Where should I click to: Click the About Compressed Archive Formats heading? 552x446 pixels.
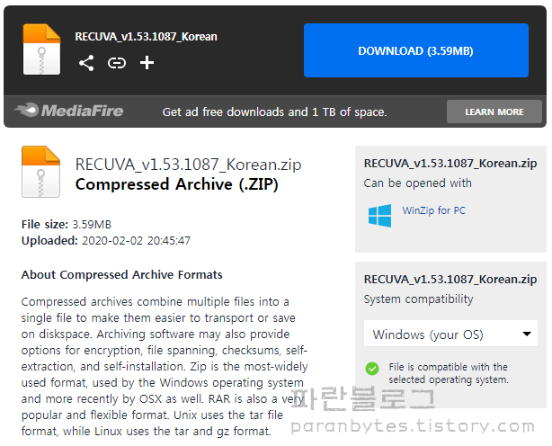[121, 274]
